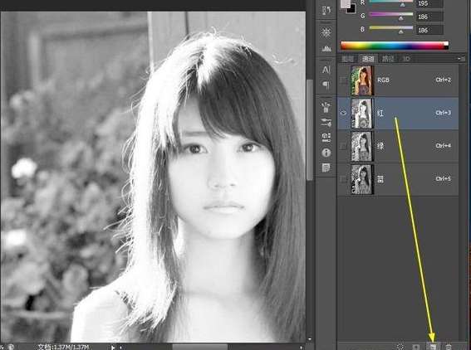Click the G value input field
This screenshot has height=350, width=471.
(429, 17)
